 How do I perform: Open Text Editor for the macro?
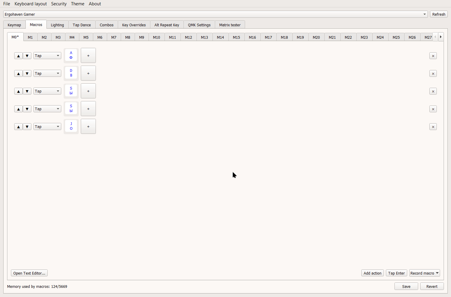tap(29, 273)
